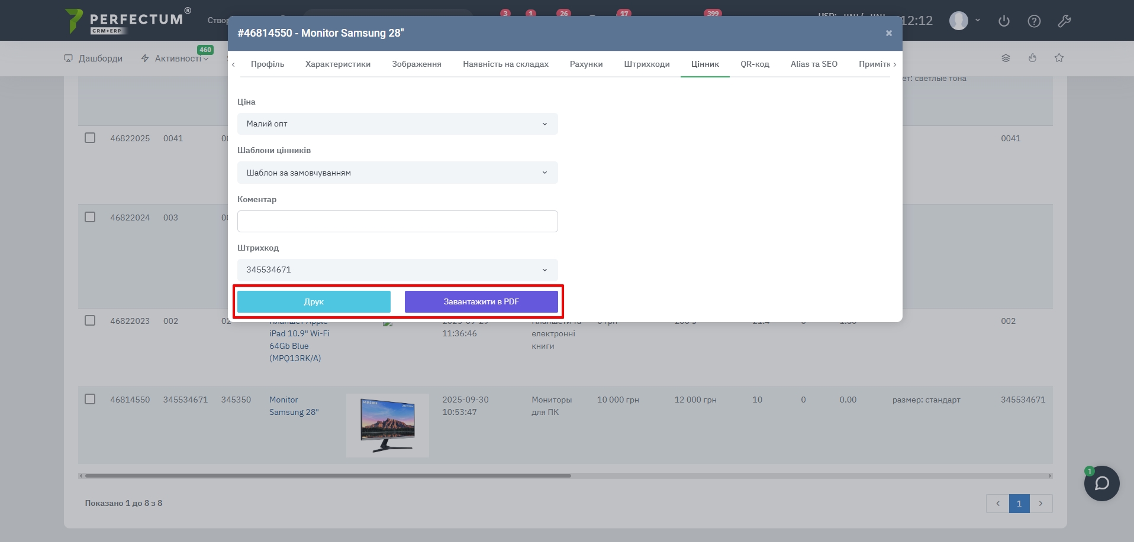1134x542 pixels.
Task: Open the Штрихкод dropdown 345534671
Action: [397, 270]
